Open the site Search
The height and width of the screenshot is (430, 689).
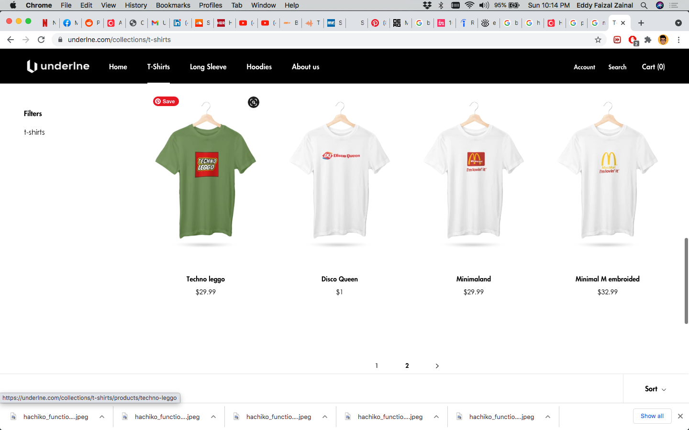(617, 67)
